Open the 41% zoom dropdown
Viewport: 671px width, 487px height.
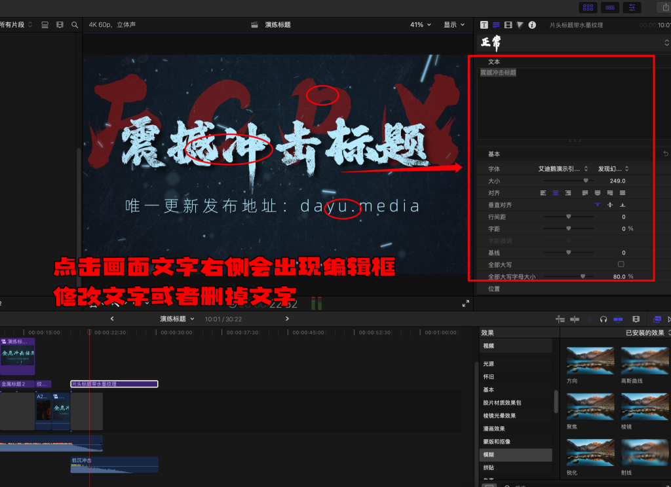click(x=421, y=25)
